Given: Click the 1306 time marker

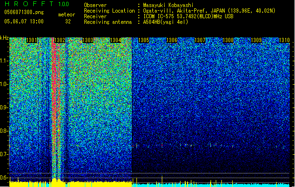Looking at the screenshot, I should click(x=172, y=40).
